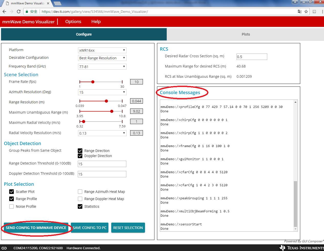Click the sensorStart console line
This screenshot has height=251, width=324.
coord(181,224)
